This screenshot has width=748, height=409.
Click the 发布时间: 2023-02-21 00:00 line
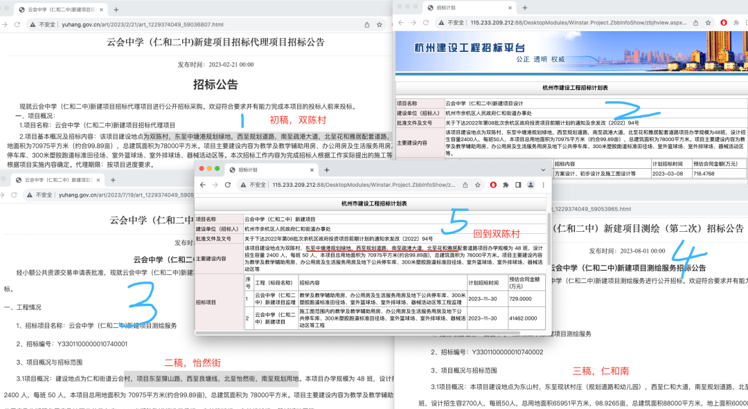coord(215,64)
